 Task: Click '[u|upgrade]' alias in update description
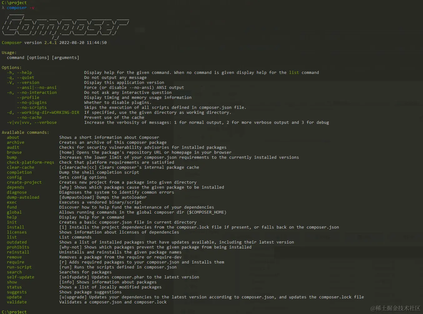point(73,297)
